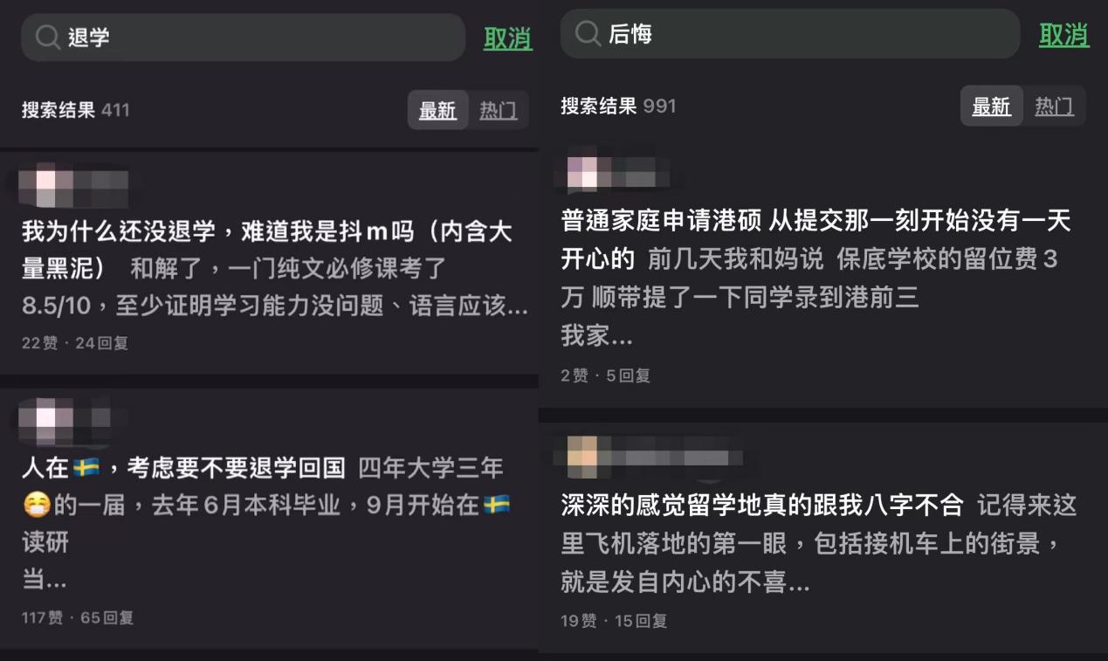Image resolution: width=1108 pixels, height=661 pixels.
Task: Focus the search field containing 退学
Action: tap(244, 38)
